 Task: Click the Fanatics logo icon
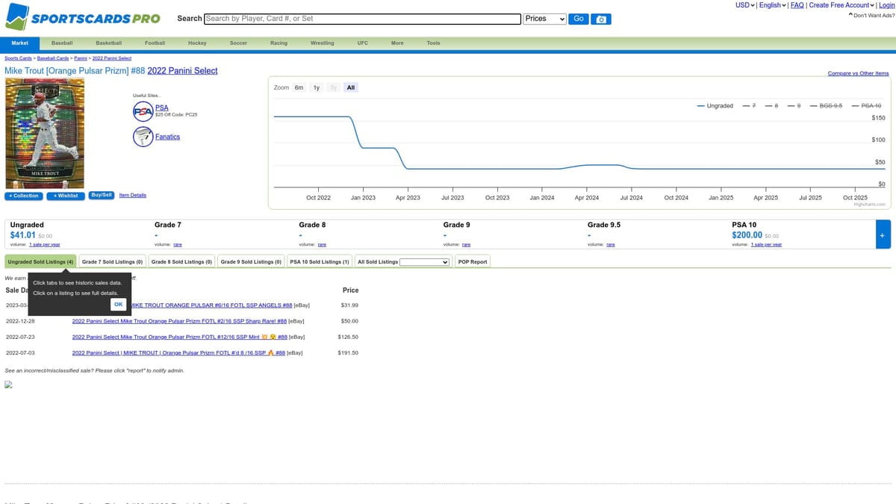point(143,137)
